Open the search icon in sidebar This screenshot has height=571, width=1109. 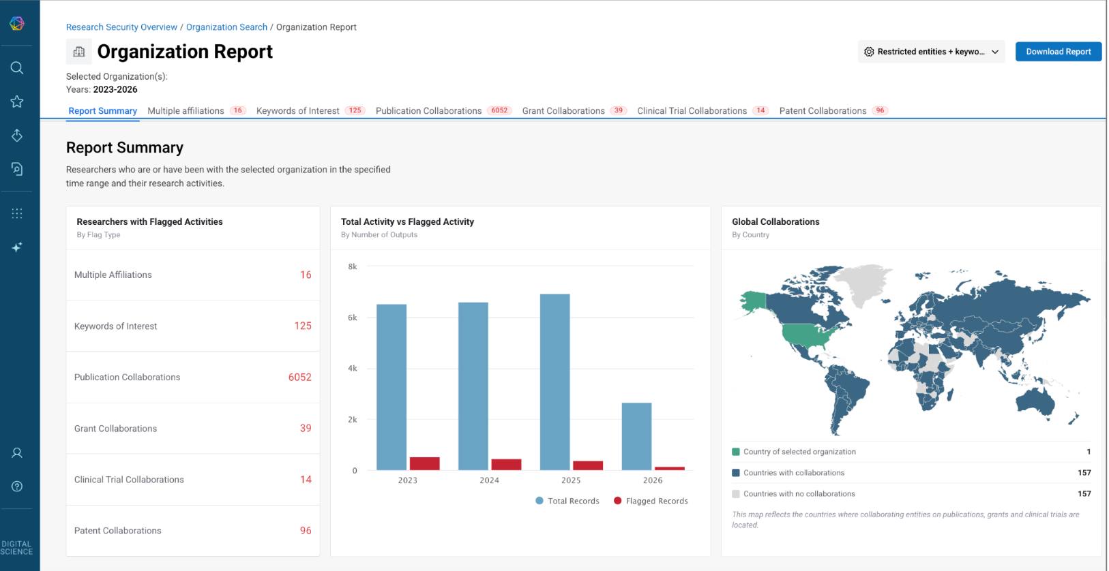tap(17, 67)
